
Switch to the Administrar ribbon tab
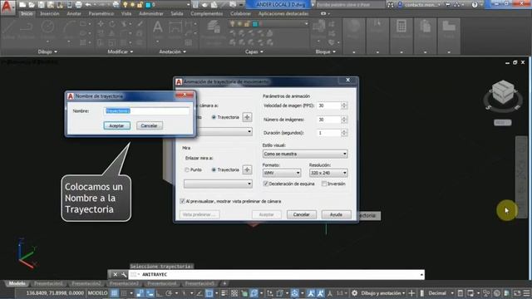151,14
